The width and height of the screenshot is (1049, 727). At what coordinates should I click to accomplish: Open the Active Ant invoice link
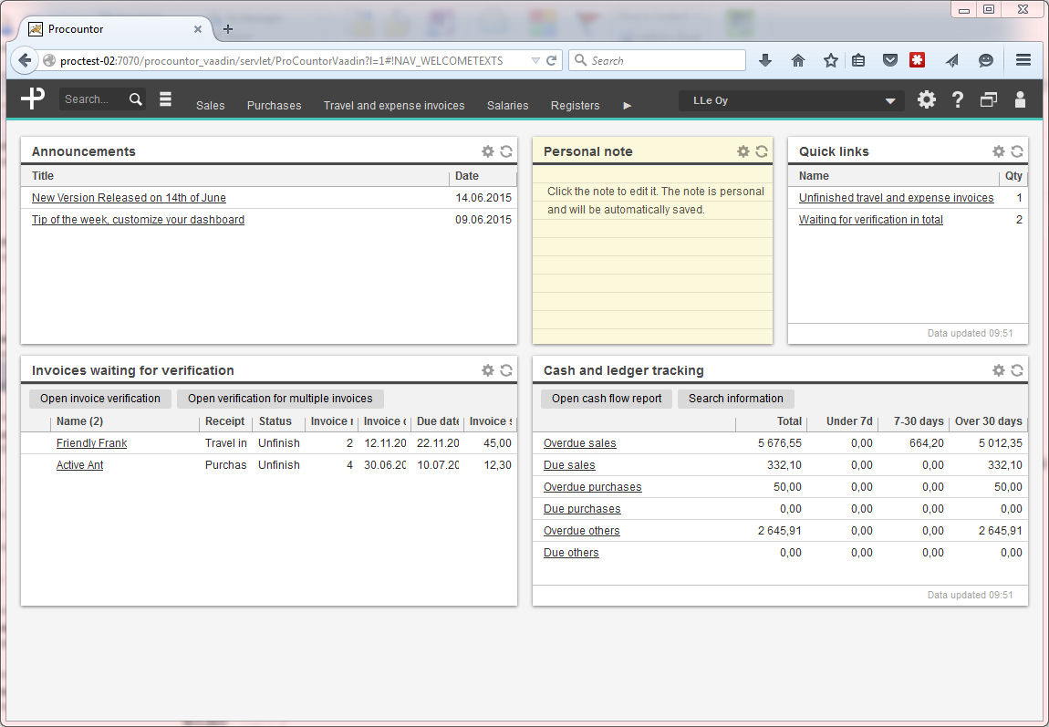click(x=79, y=465)
